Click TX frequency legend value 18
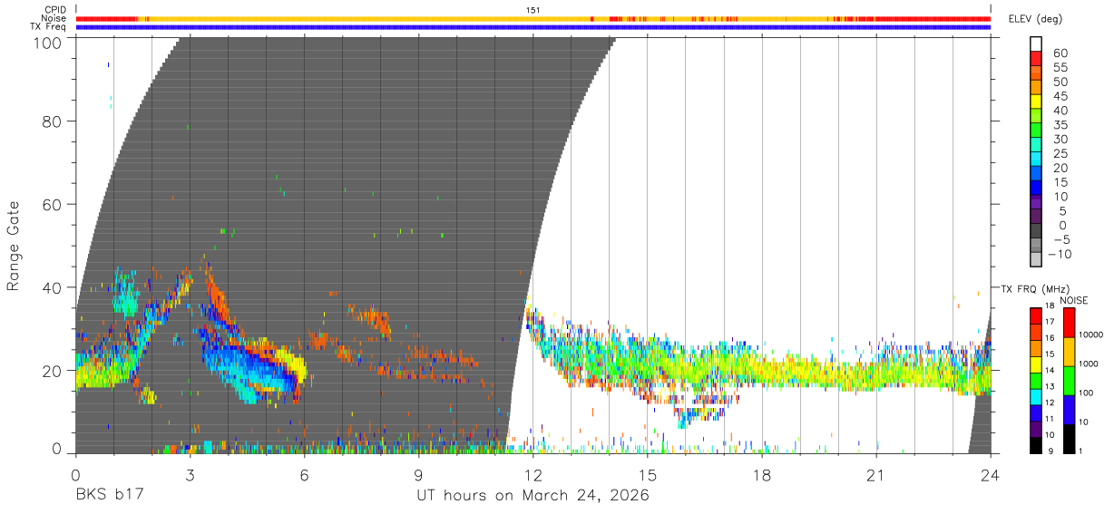The image size is (1114, 514). click(1049, 307)
